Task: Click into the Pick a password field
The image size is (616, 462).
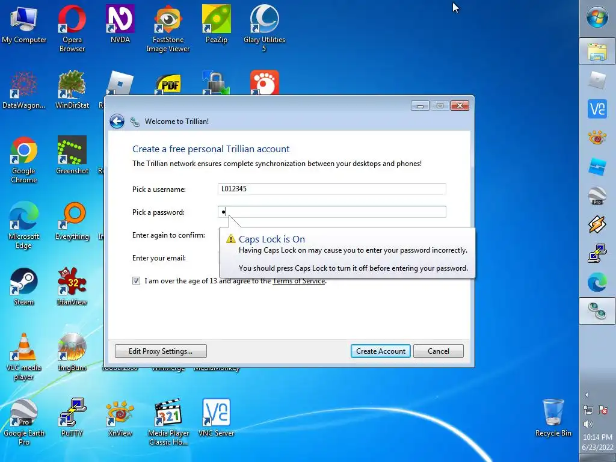Action: pos(332,212)
